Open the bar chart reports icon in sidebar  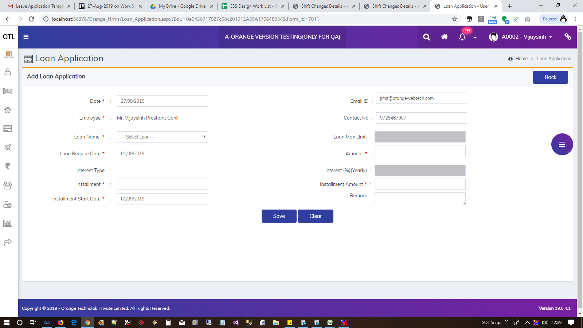(x=8, y=223)
